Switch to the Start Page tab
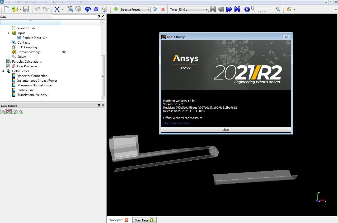Image resolution: width=338 pixels, height=223 pixels. tap(142, 220)
